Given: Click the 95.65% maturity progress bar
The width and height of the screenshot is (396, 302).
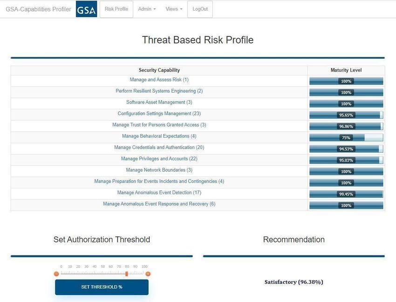Looking at the screenshot, I should click(346, 115).
